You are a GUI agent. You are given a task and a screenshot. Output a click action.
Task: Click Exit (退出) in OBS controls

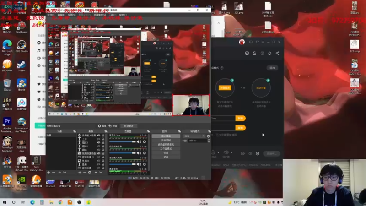[166, 157]
